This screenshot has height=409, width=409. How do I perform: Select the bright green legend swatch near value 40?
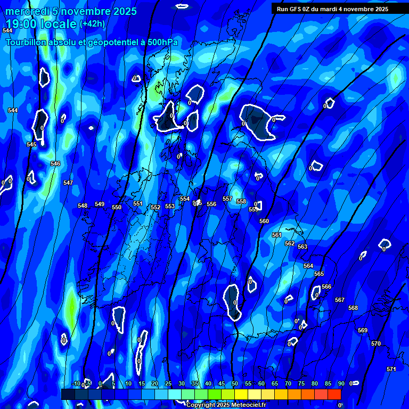coord(215,395)
